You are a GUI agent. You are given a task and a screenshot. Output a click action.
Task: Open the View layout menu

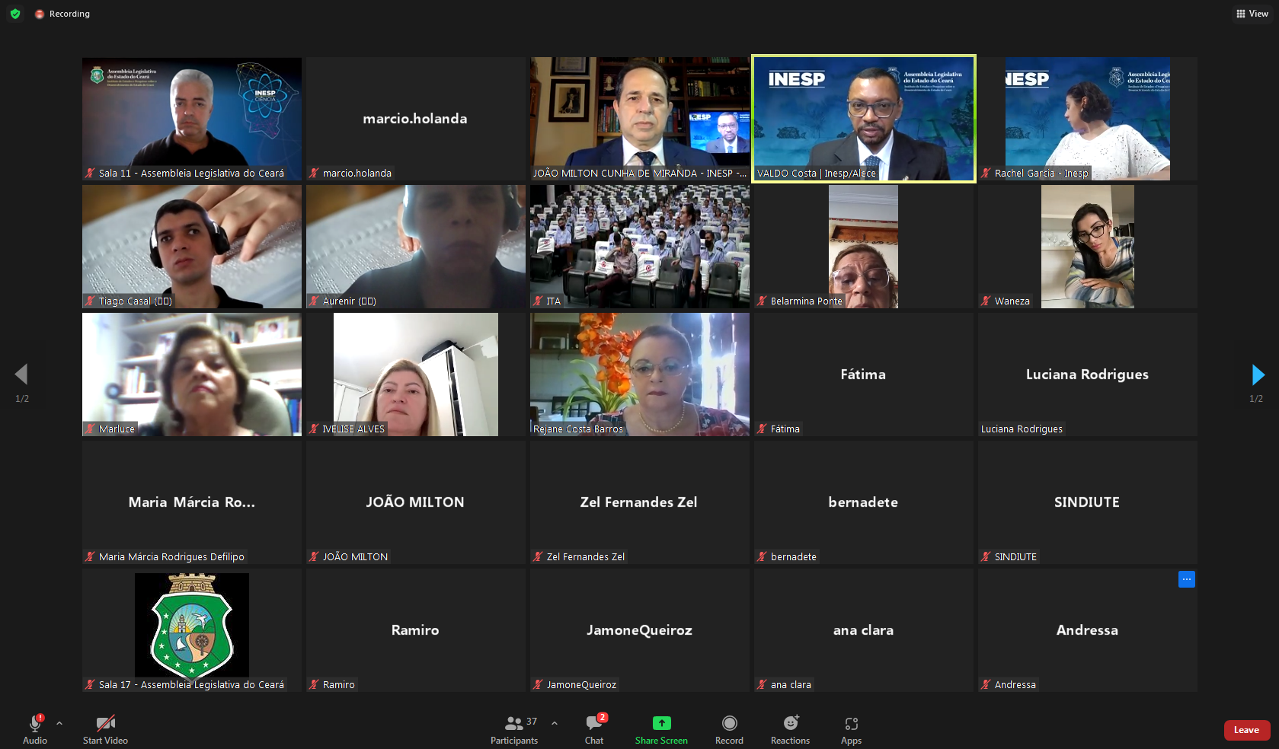click(1252, 14)
